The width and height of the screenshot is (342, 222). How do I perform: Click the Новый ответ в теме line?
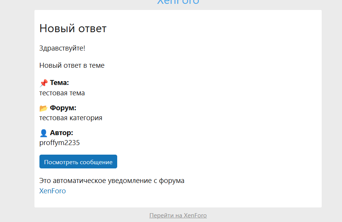[x=72, y=65]
